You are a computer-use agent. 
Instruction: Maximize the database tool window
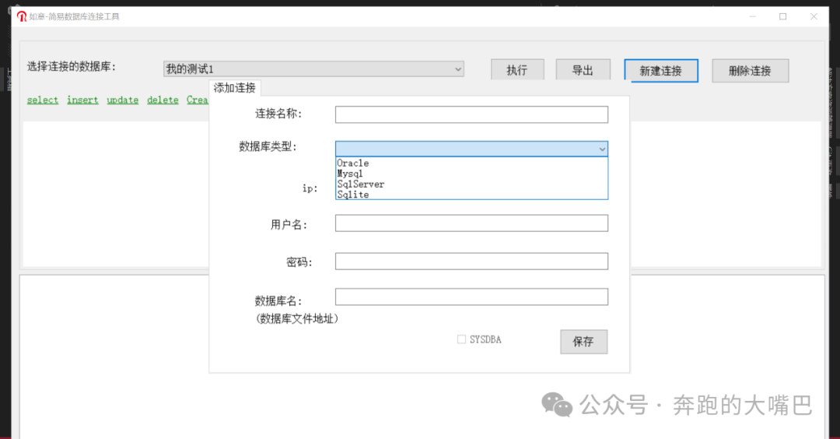(x=782, y=16)
